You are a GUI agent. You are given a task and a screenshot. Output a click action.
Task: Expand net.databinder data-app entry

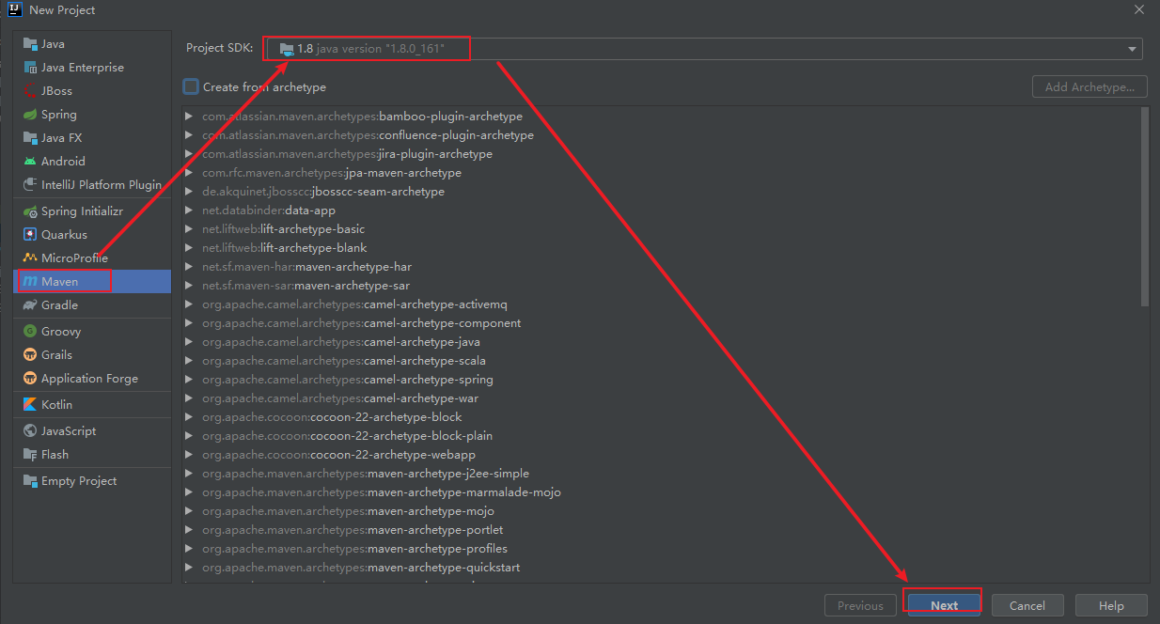click(189, 211)
